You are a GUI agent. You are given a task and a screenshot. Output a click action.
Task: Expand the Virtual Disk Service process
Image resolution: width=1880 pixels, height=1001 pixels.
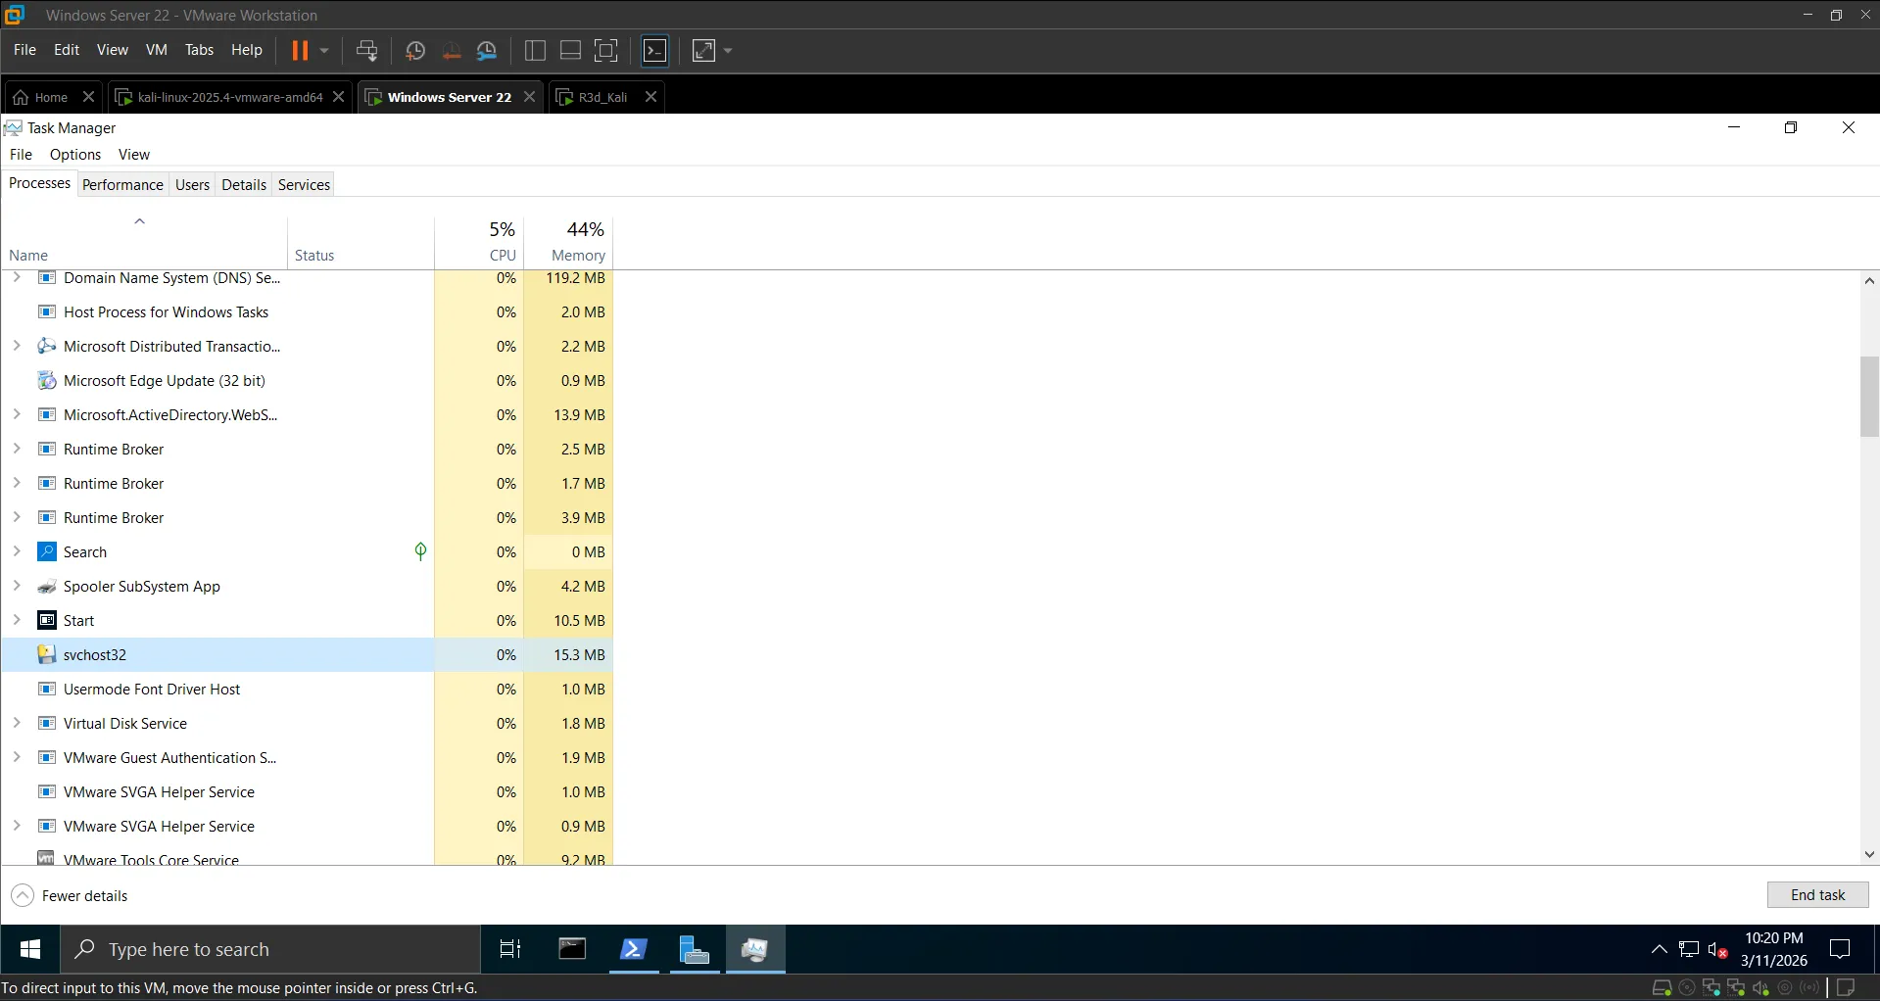point(17,724)
